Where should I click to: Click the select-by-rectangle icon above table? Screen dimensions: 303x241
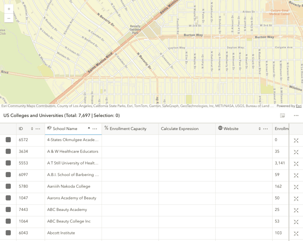pyautogui.click(x=283, y=115)
